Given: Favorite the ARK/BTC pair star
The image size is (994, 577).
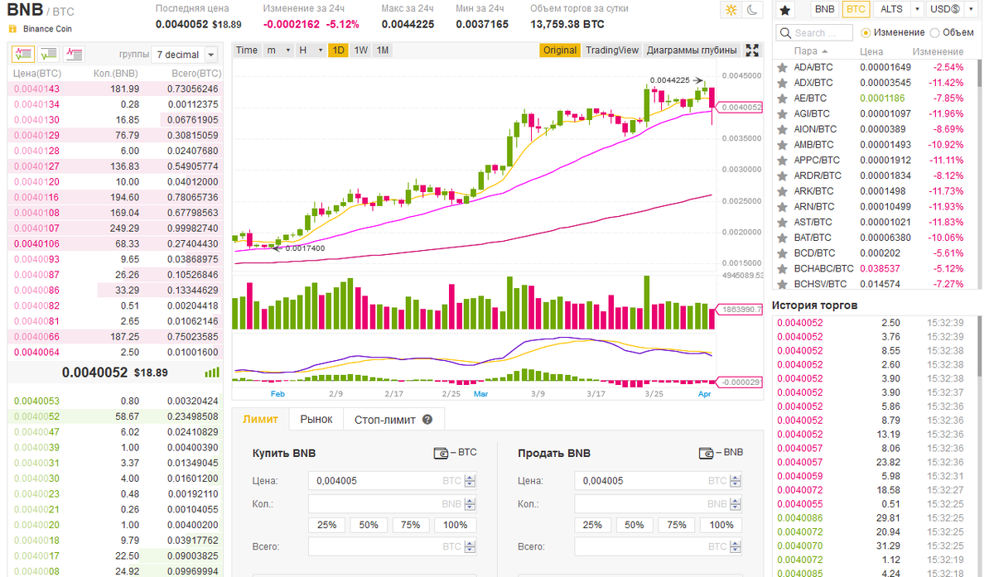Looking at the screenshot, I should tap(781, 191).
